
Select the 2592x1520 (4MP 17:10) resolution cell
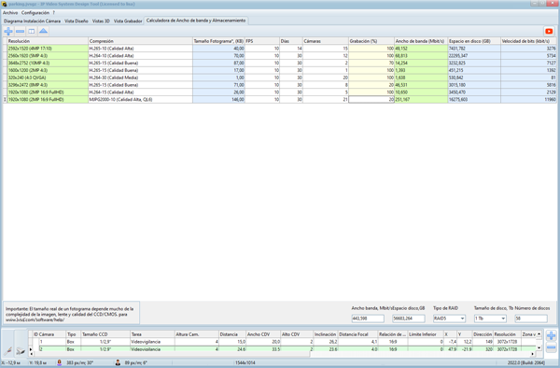click(x=48, y=49)
